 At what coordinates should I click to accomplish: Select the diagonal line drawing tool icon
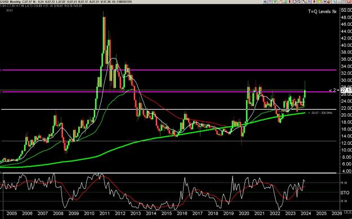[304, 2]
